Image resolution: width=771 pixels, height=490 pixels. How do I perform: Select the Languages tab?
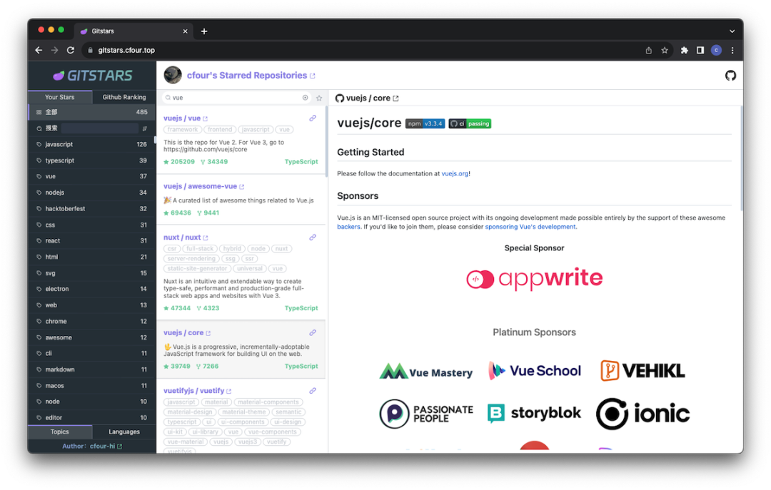click(x=124, y=432)
